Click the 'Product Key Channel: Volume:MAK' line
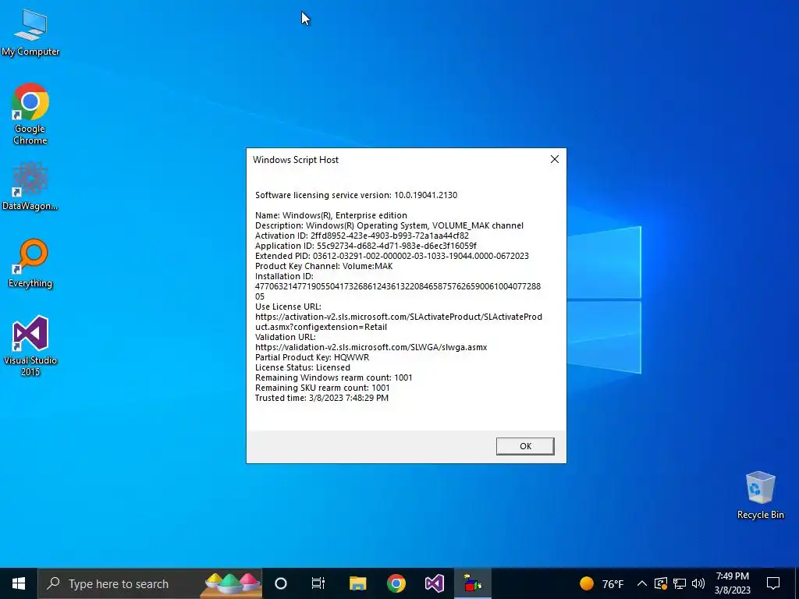The image size is (799, 599). click(324, 267)
